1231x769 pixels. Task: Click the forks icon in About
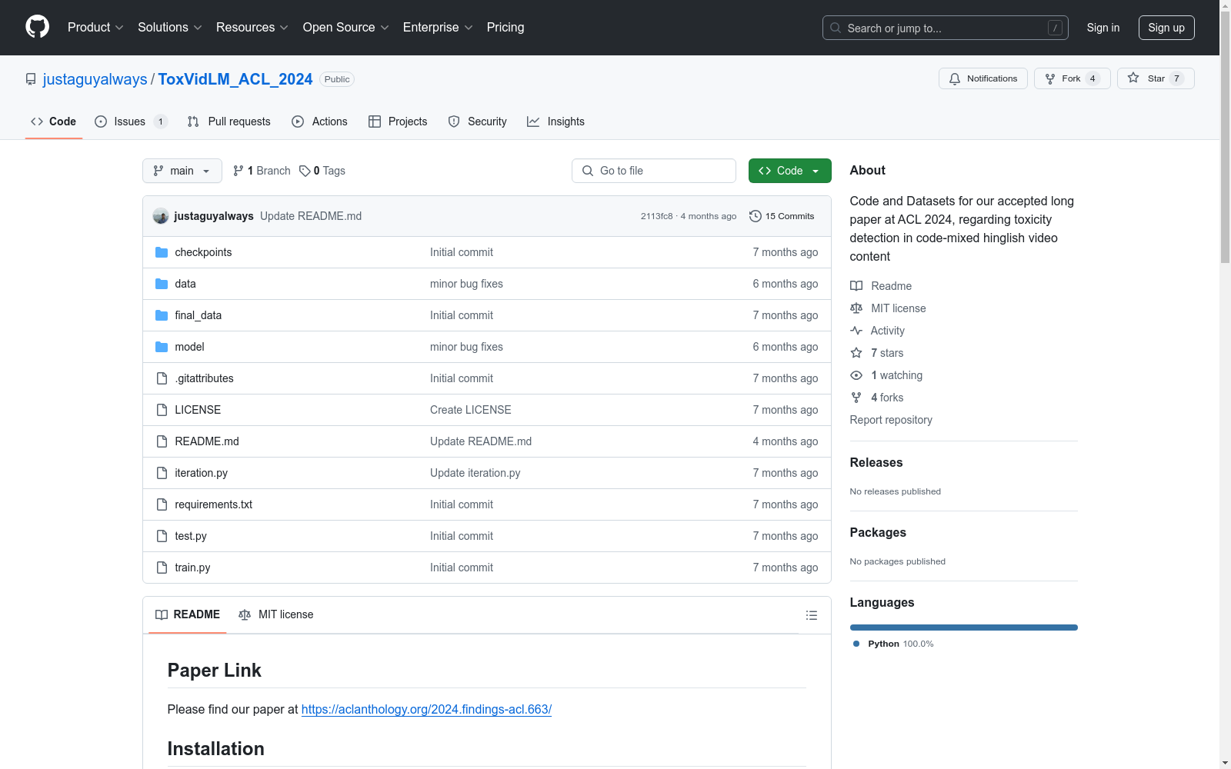[856, 398]
